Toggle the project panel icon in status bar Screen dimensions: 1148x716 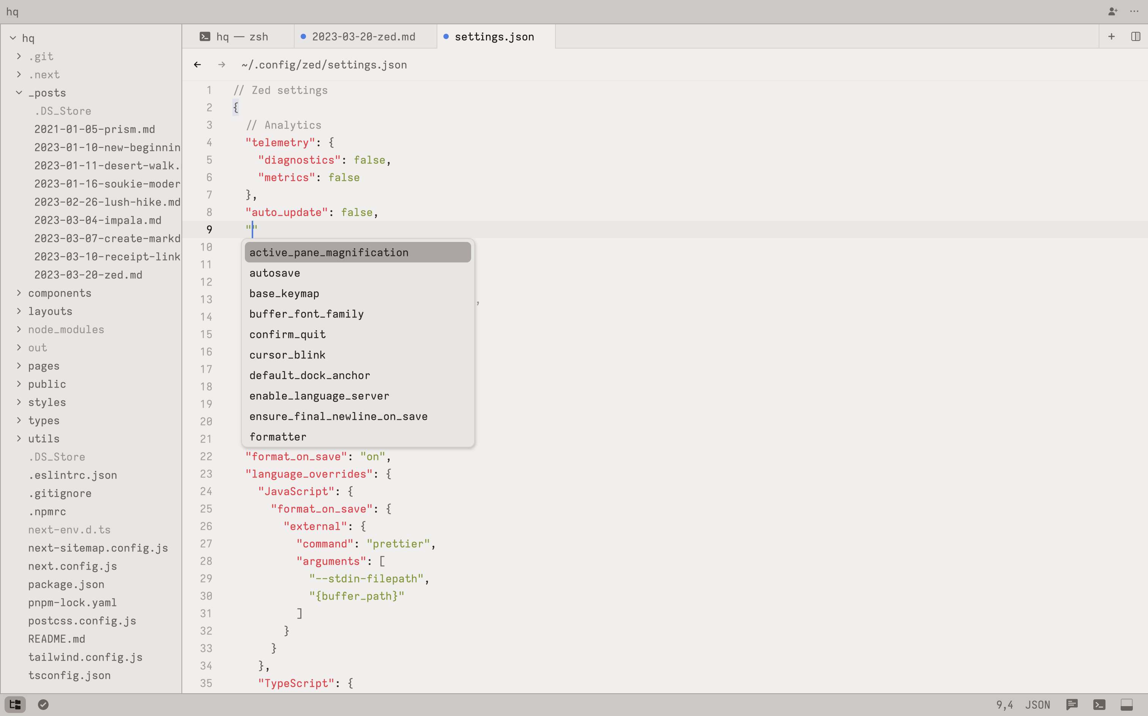coord(15,705)
